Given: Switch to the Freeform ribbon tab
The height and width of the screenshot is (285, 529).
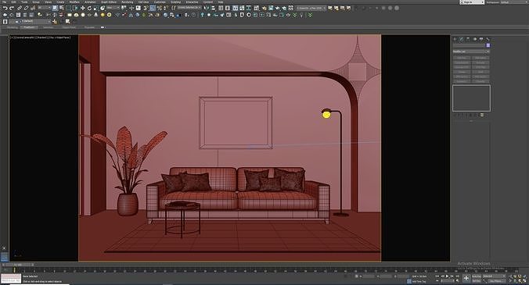Looking at the screenshot, I should pos(29,27).
